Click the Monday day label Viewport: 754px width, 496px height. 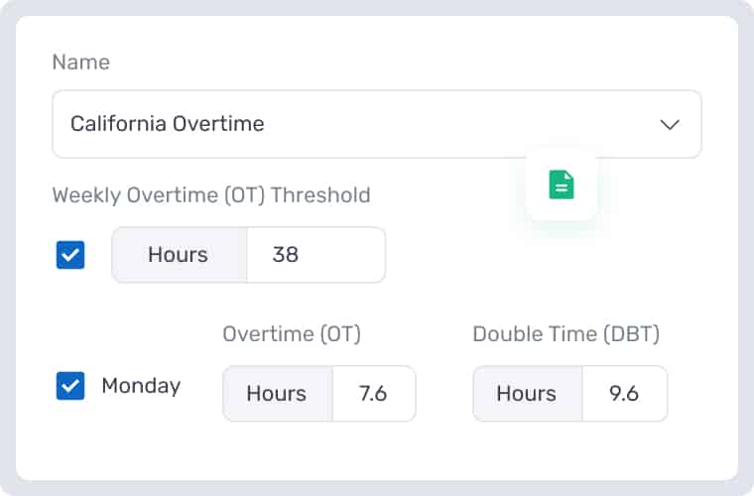tap(141, 386)
